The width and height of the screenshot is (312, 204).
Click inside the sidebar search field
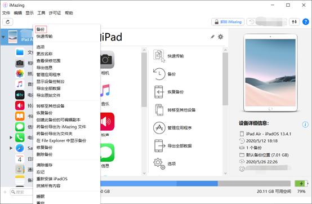(21, 192)
